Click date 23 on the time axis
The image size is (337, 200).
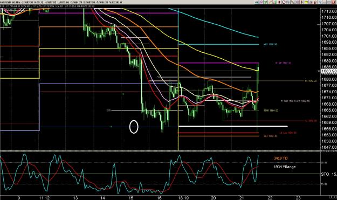298,198
